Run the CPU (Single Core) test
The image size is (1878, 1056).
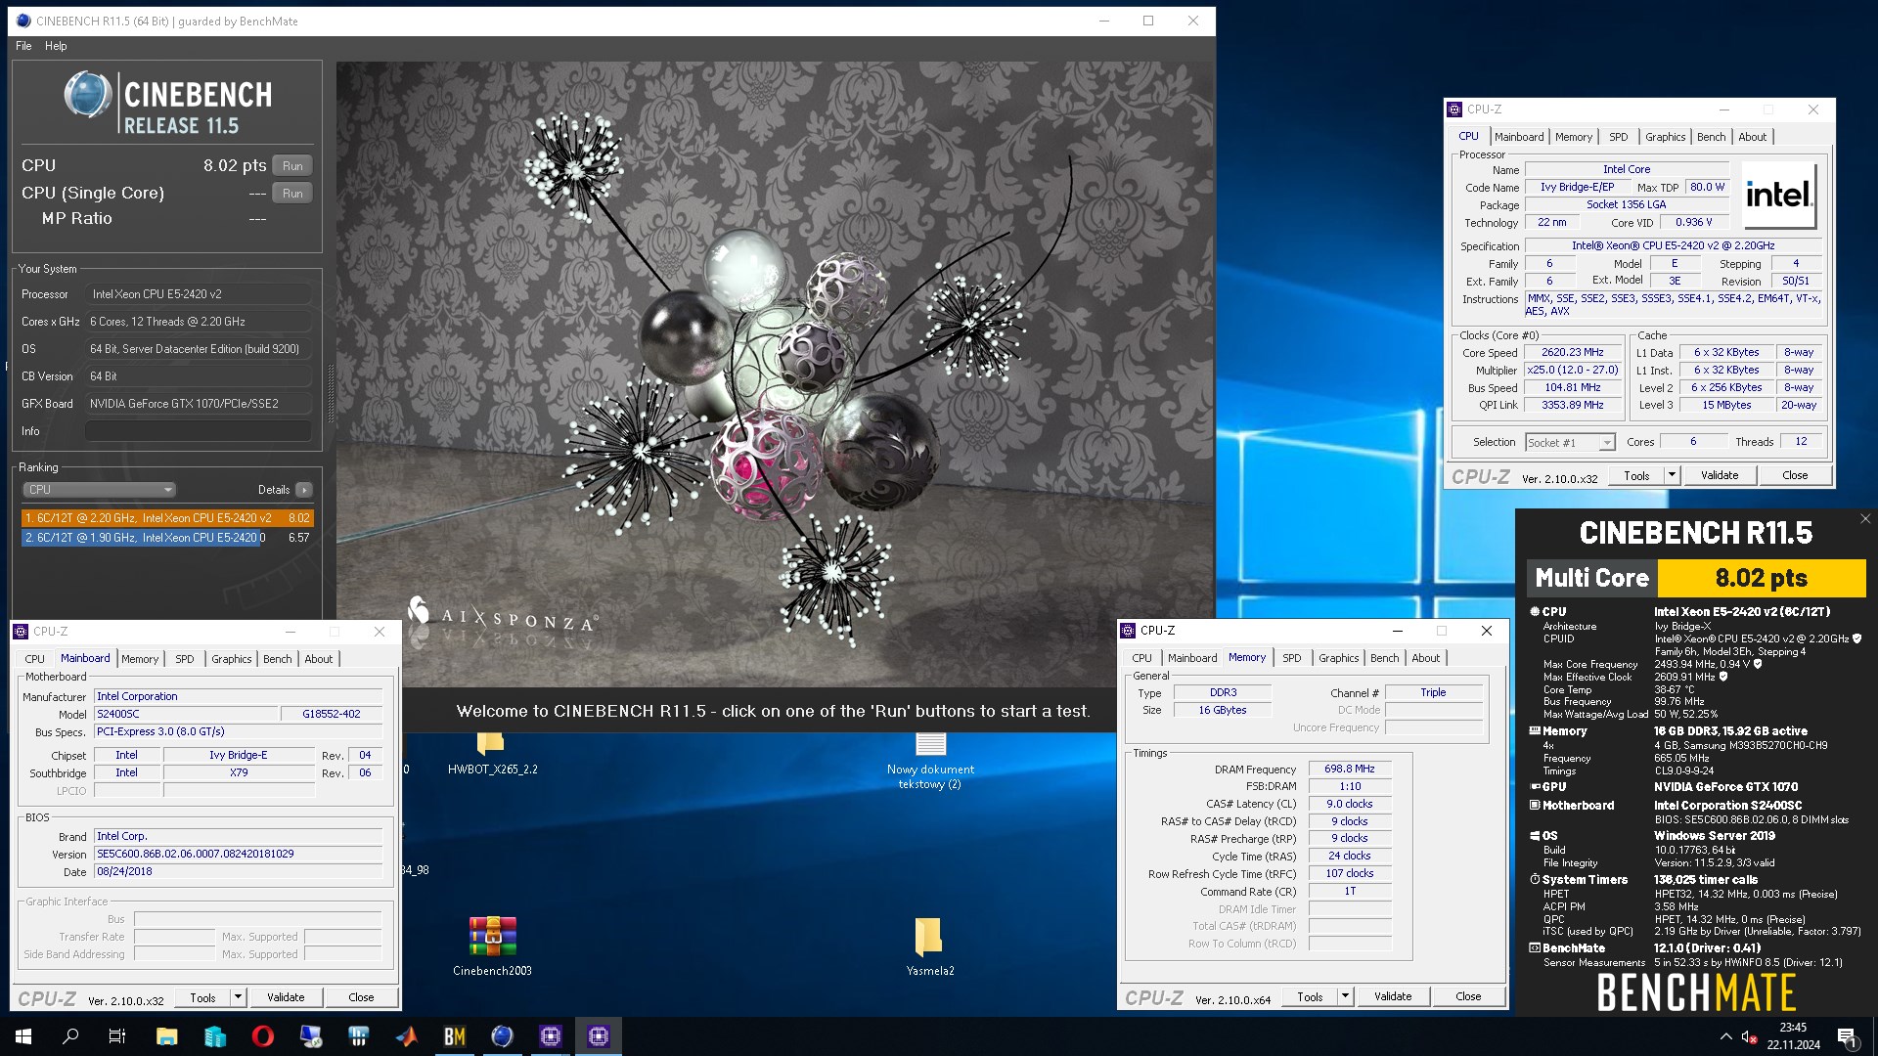[x=292, y=194]
